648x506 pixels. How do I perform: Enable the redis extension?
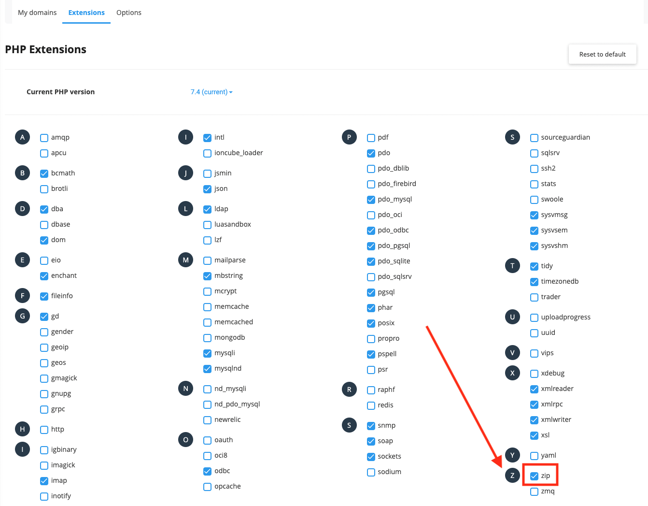tap(370, 405)
